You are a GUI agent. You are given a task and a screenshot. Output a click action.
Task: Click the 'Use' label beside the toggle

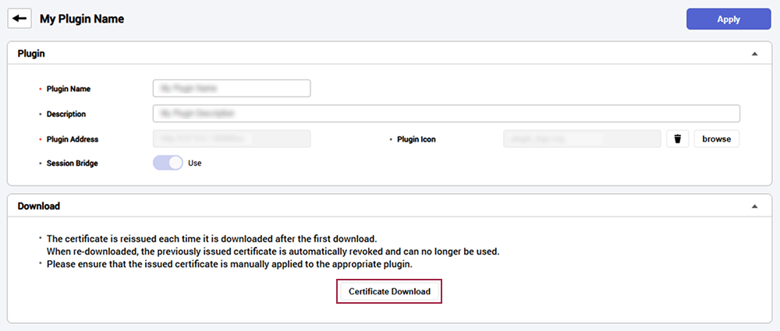[195, 164]
